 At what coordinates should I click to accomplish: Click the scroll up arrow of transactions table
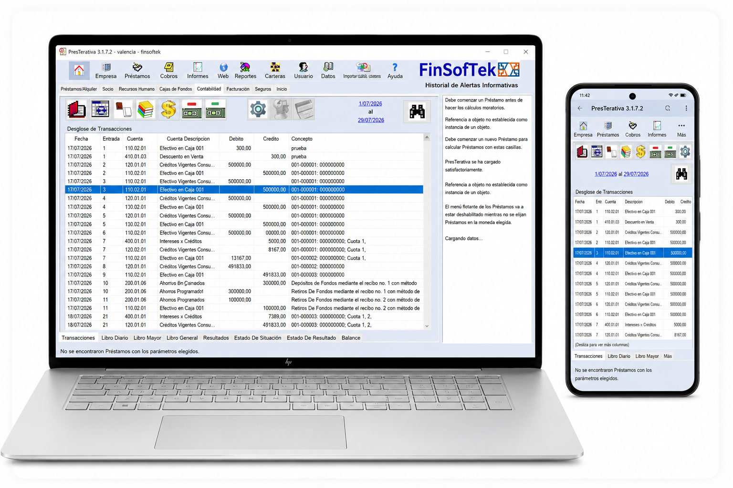click(427, 137)
